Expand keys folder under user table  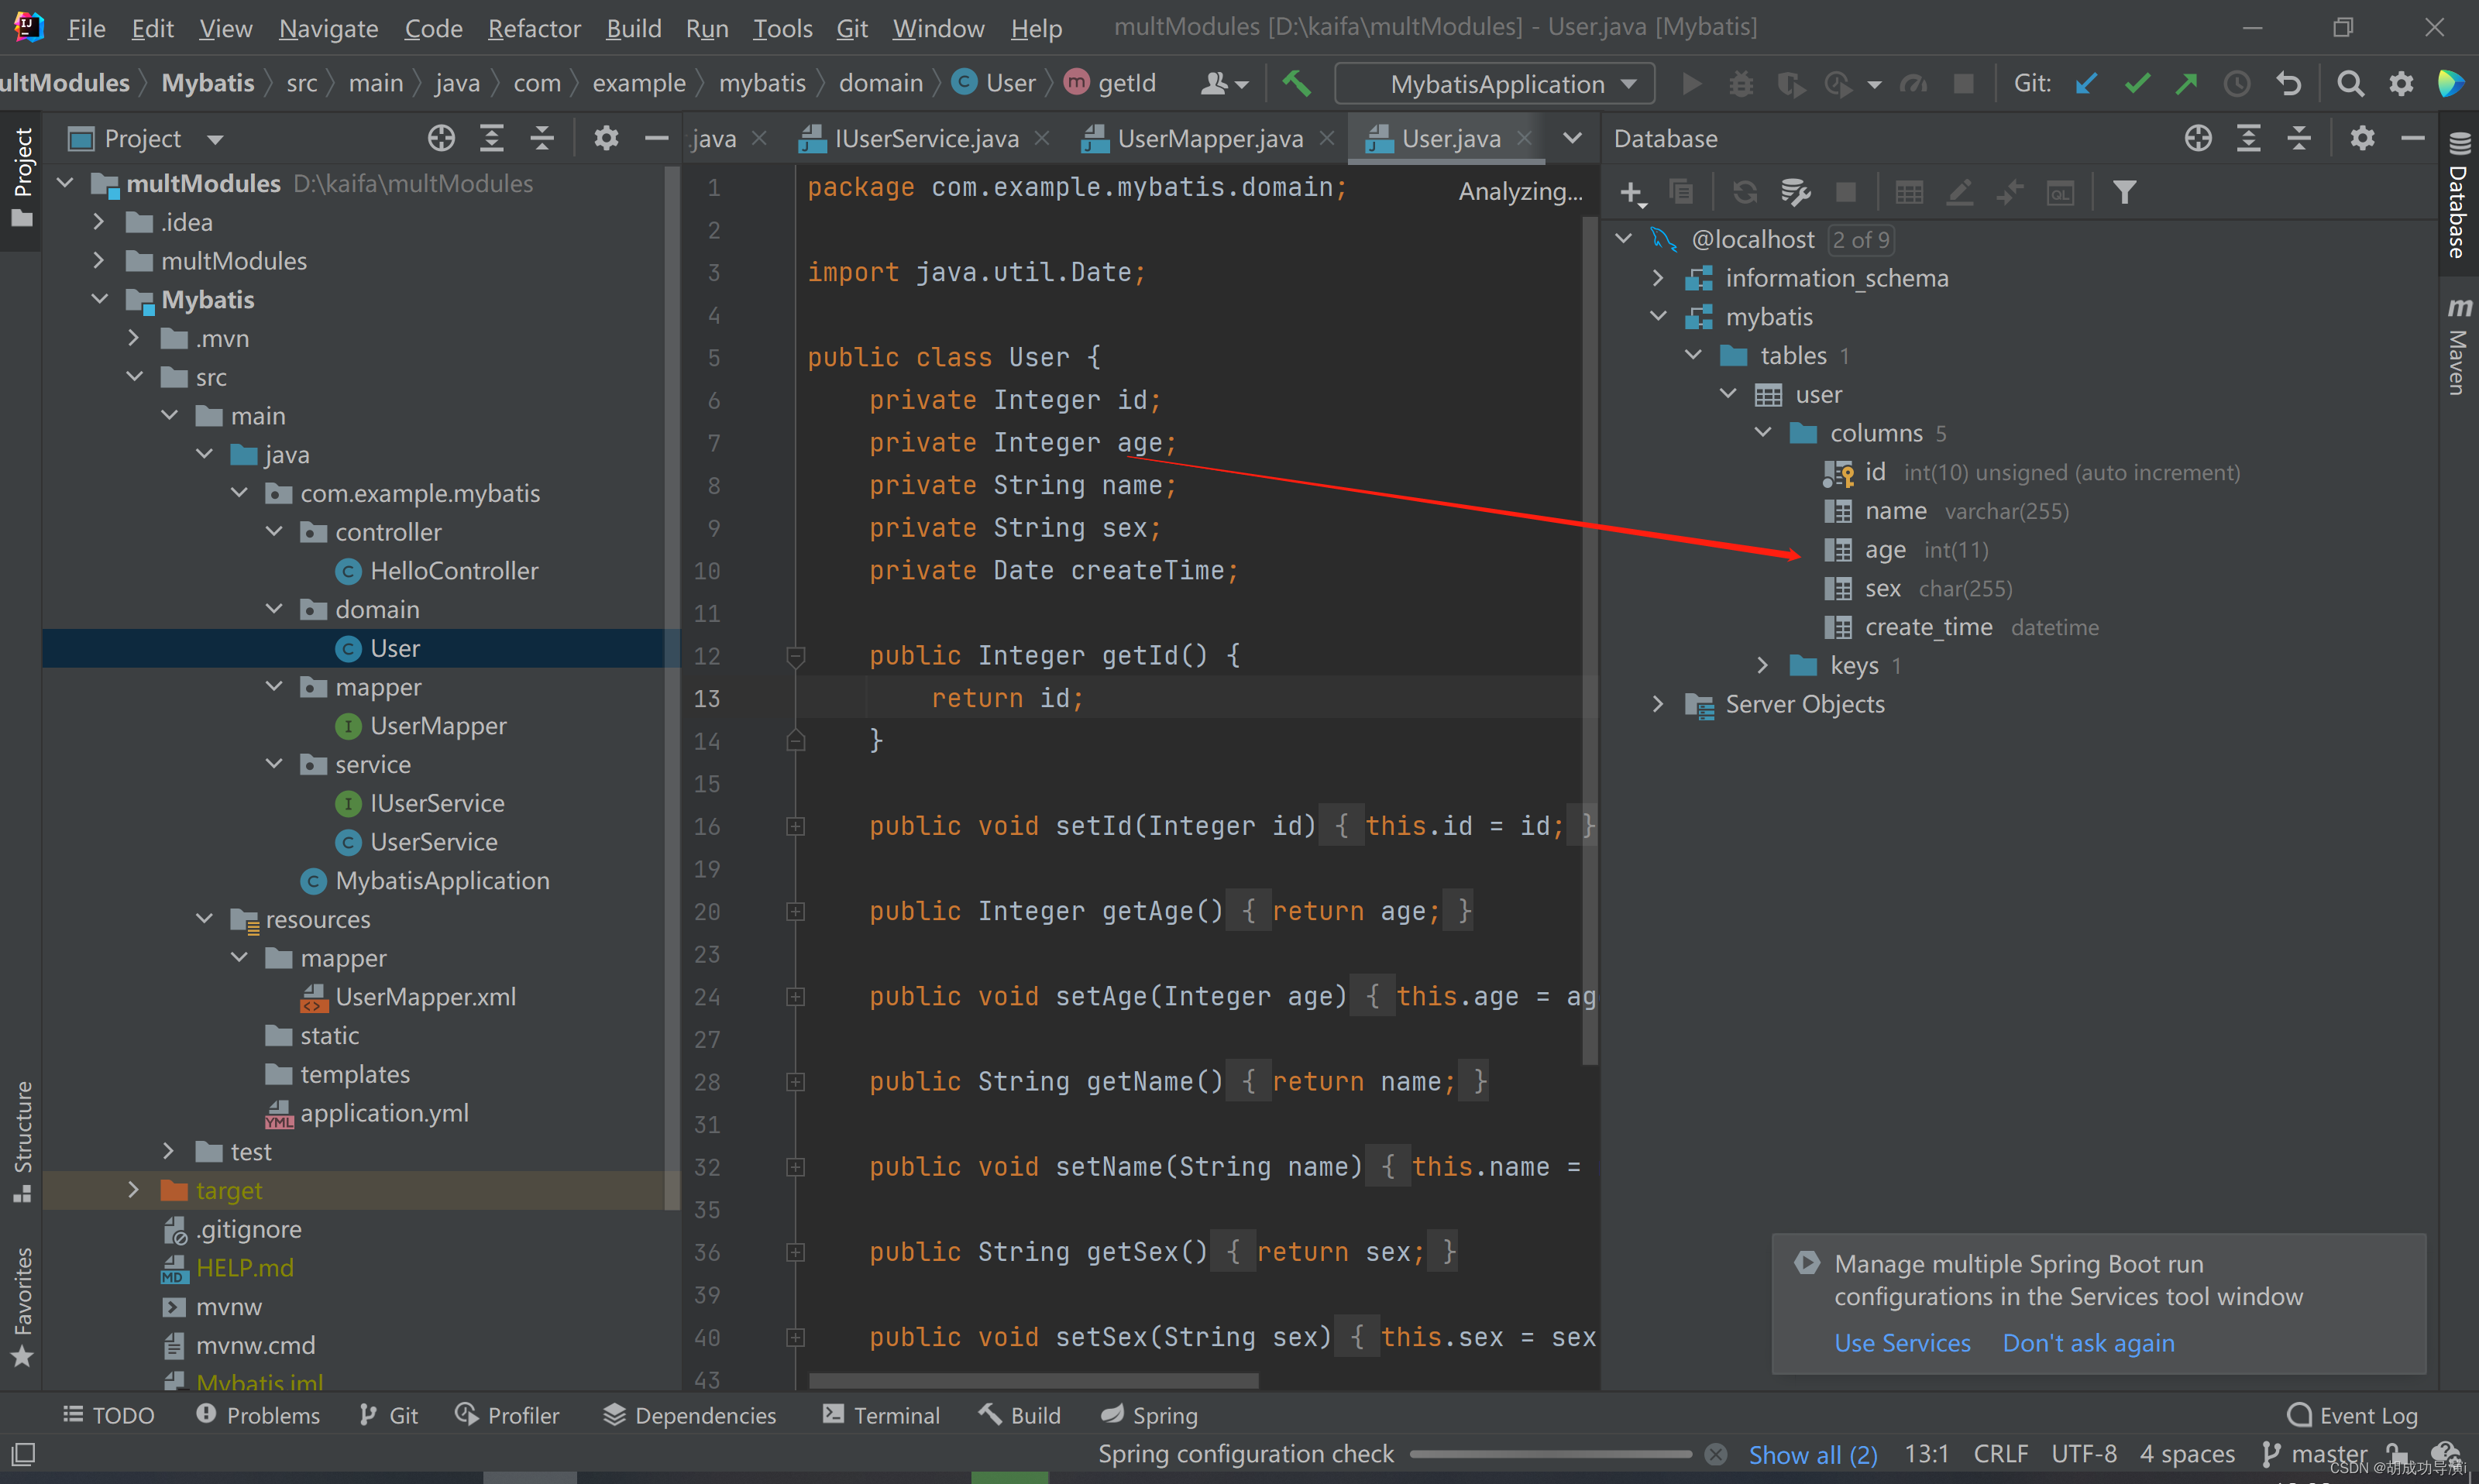[1762, 665]
